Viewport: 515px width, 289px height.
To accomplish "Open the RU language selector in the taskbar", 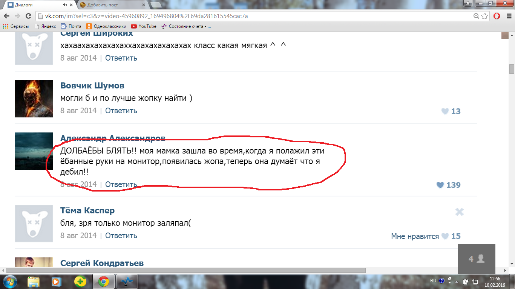I will pos(433,281).
